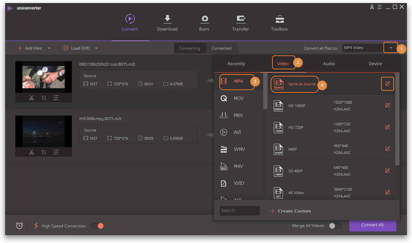Screen dimensions: 412x243
Task: Edit the HD 720P preset
Action: pyautogui.click(x=387, y=127)
